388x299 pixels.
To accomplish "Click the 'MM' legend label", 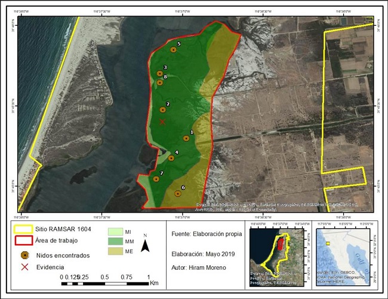I will 130,241.
